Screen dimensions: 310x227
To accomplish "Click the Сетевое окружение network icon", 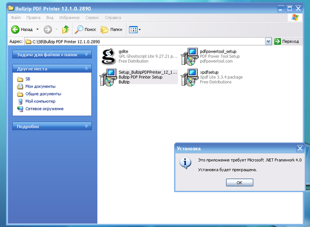I will click(20, 109).
